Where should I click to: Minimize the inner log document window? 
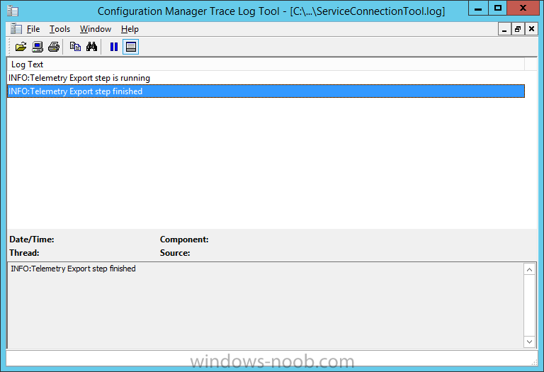click(x=504, y=29)
